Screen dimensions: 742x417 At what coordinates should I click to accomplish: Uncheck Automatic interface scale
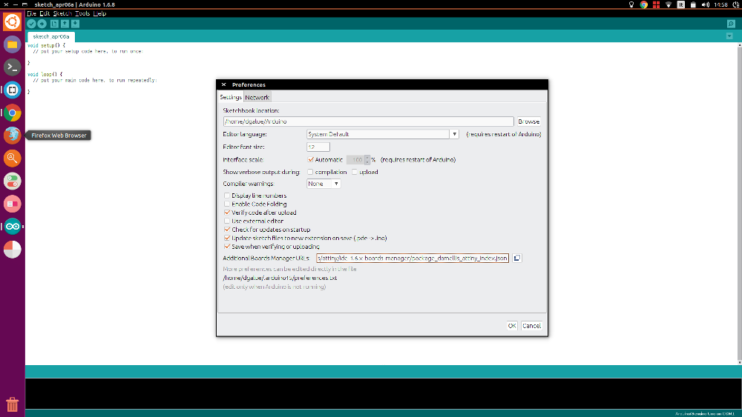pyautogui.click(x=310, y=160)
